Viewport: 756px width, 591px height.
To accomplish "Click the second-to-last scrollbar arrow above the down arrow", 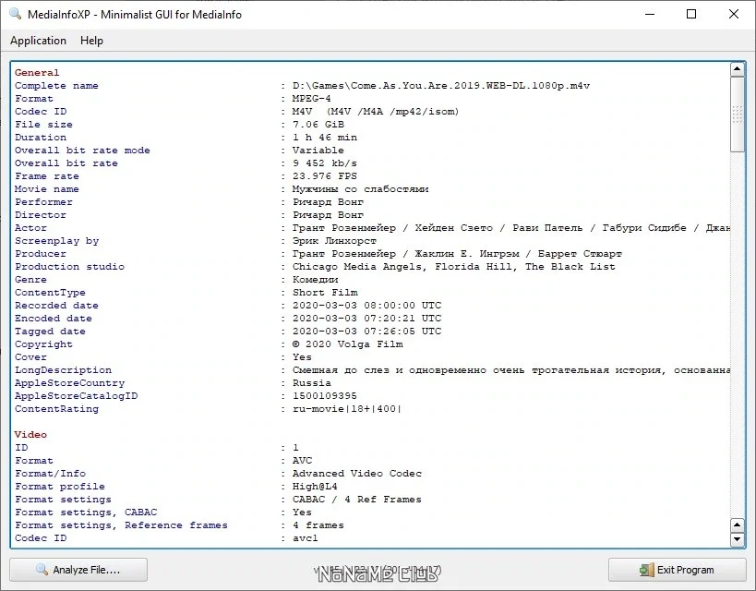I will [738, 525].
